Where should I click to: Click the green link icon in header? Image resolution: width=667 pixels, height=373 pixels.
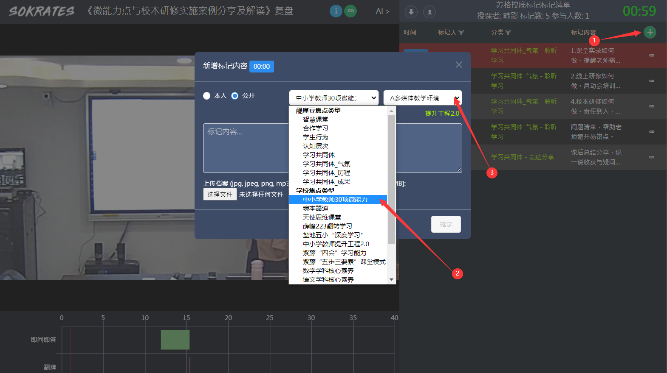tap(350, 11)
